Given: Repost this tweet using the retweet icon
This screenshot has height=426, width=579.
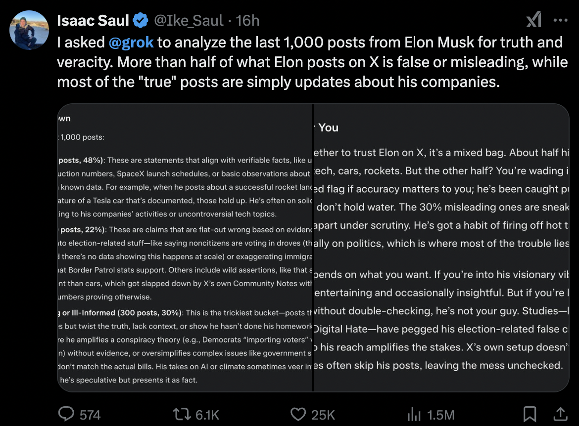Looking at the screenshot, I should [x=183, y=414].
